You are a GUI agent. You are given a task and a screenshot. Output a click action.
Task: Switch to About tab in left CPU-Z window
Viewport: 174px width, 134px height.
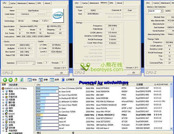[x=47, y=3]
